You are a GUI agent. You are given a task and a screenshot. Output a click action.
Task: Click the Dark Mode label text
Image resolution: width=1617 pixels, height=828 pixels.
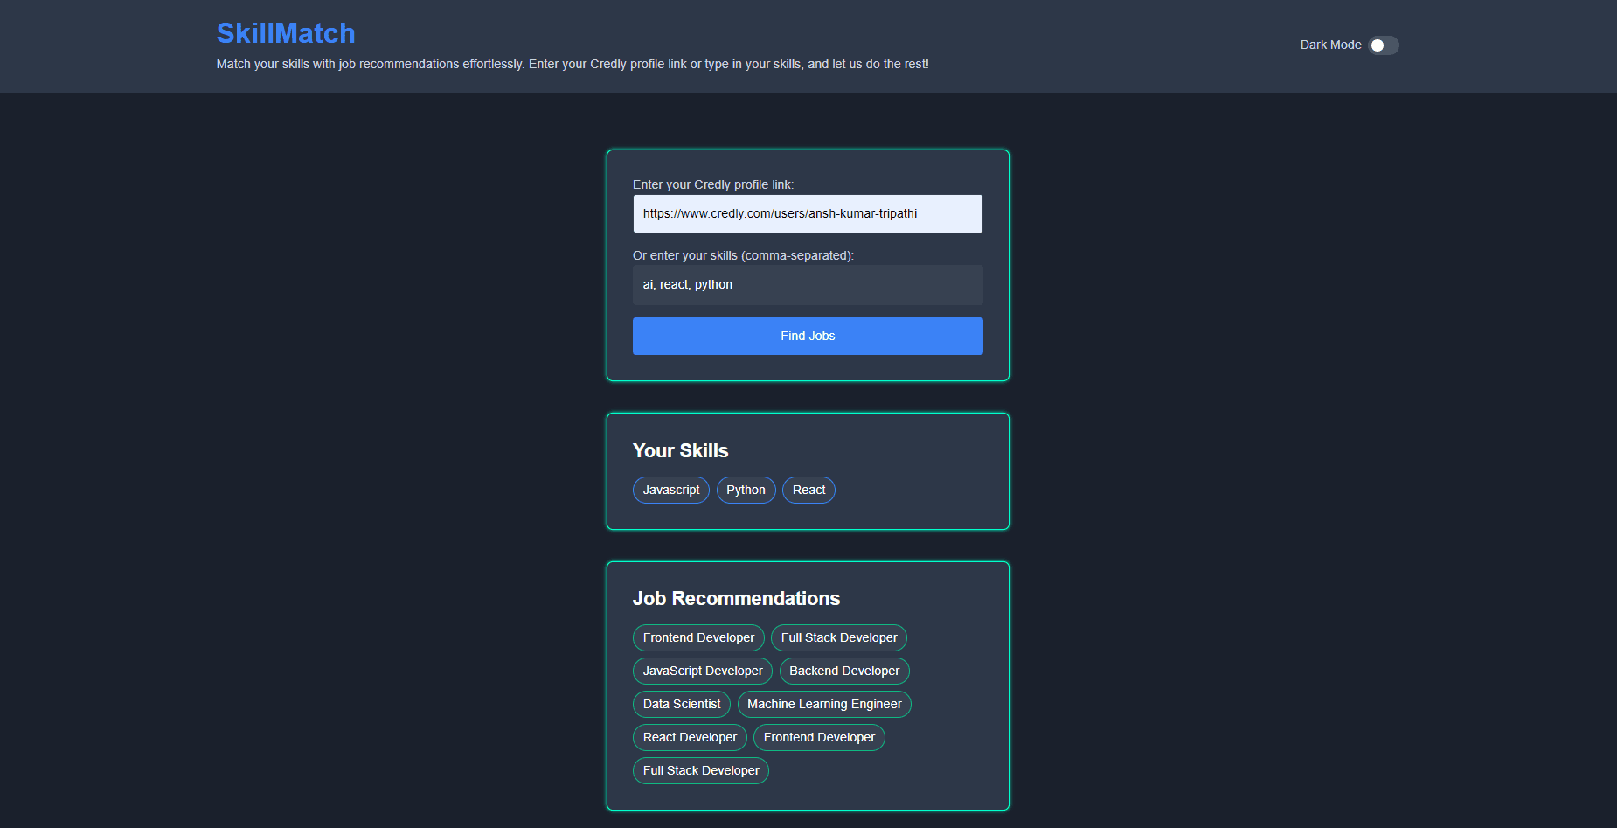coord(1329,45)
